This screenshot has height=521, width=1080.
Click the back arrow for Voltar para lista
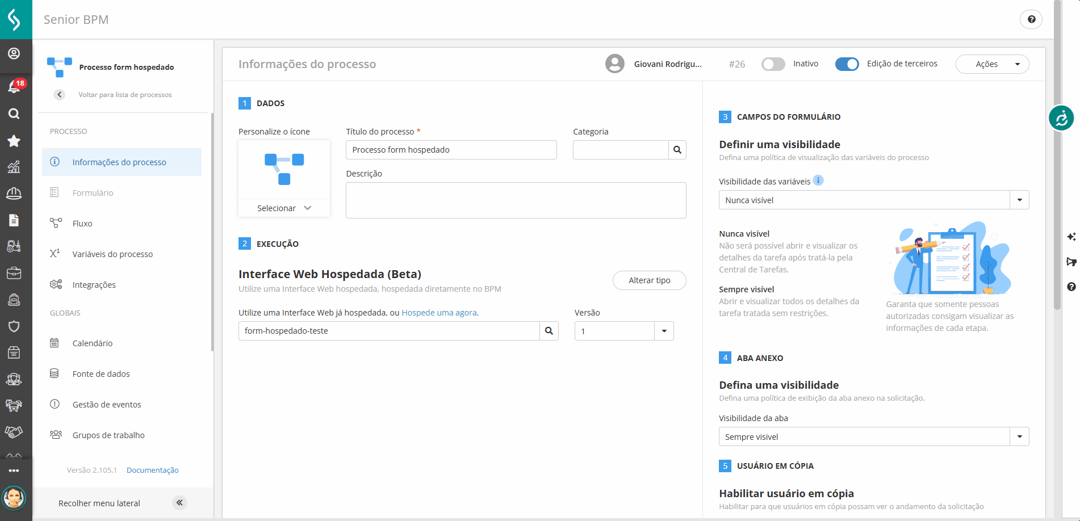(60, 95)
